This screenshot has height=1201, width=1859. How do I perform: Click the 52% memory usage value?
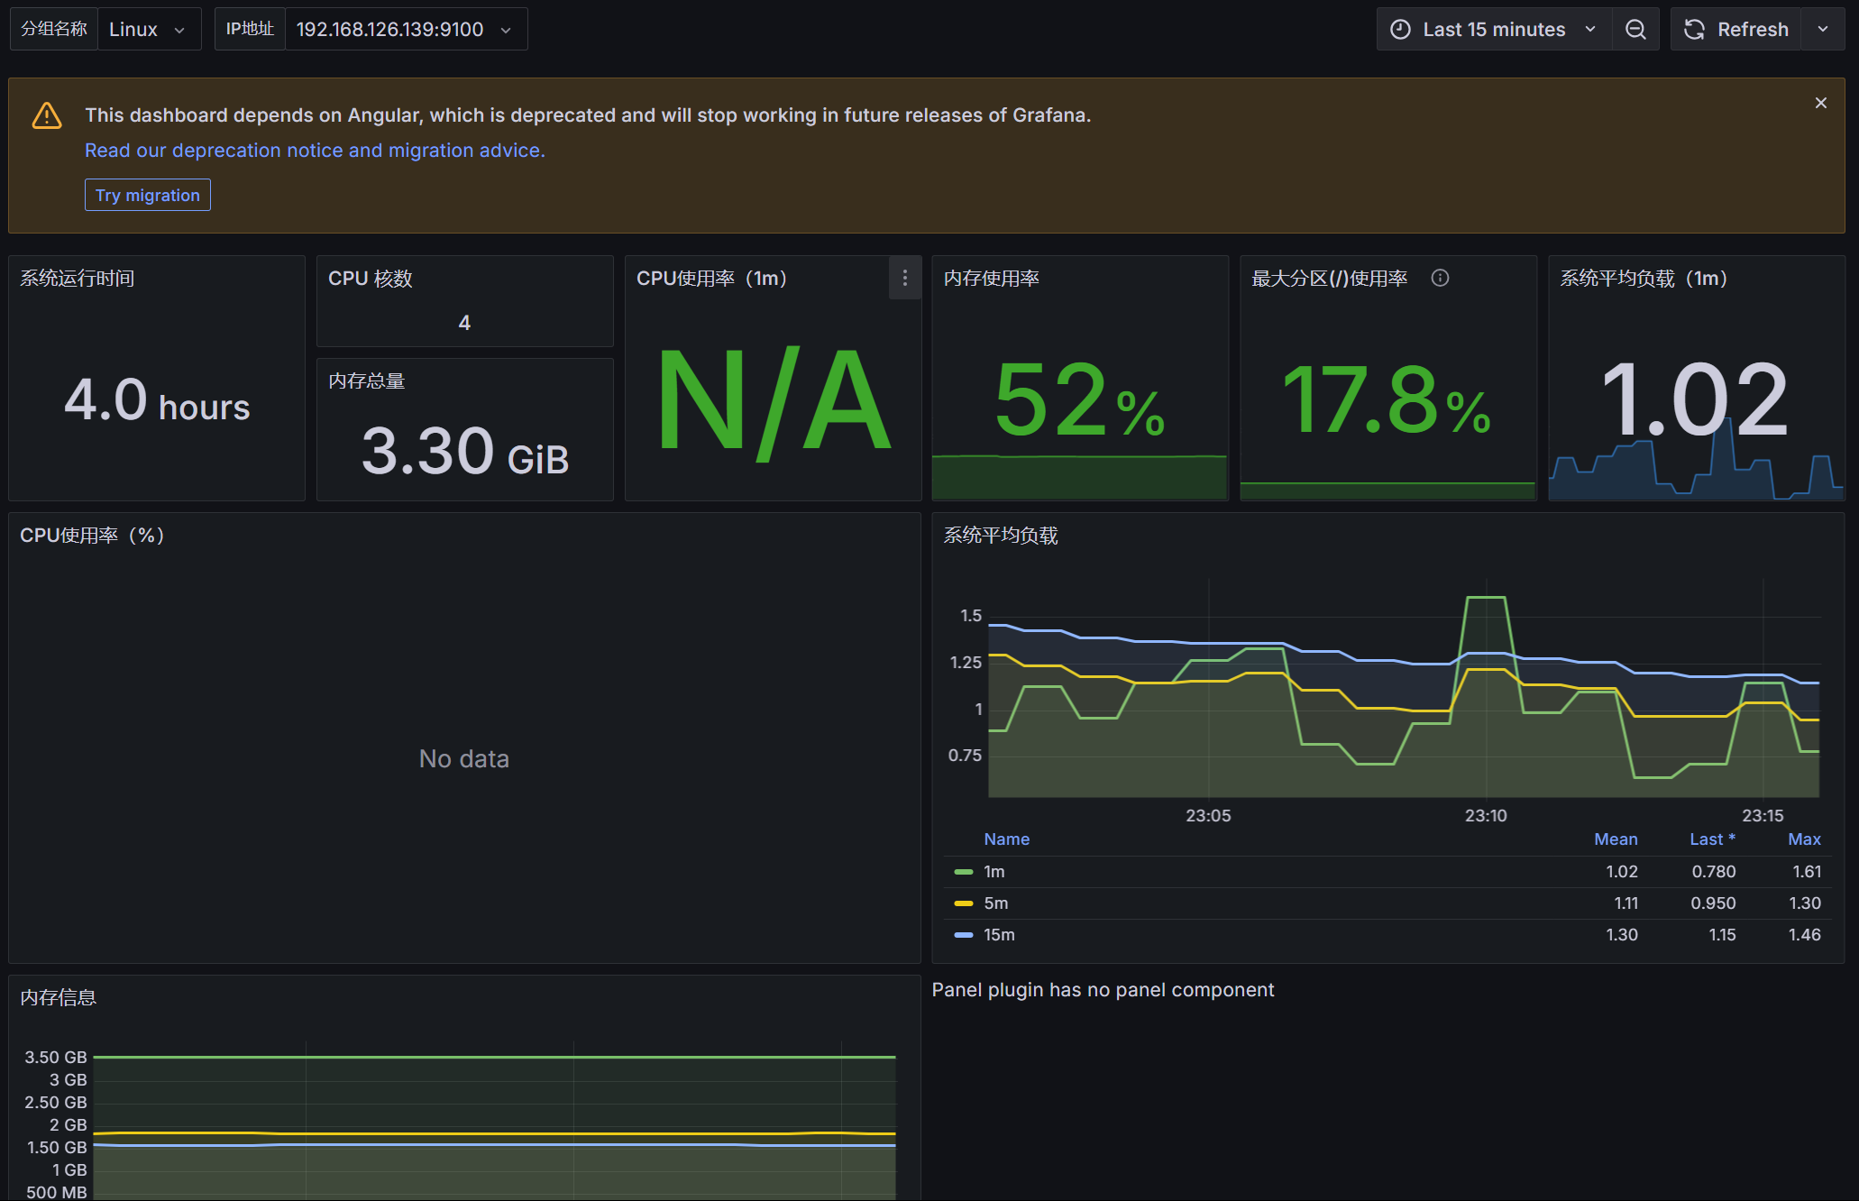click(x=1079, y=400)
